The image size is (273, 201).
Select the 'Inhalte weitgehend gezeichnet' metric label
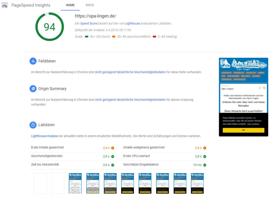click(144, 147)
